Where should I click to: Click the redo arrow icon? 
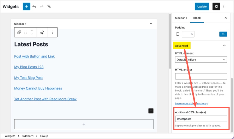[42, 7]
